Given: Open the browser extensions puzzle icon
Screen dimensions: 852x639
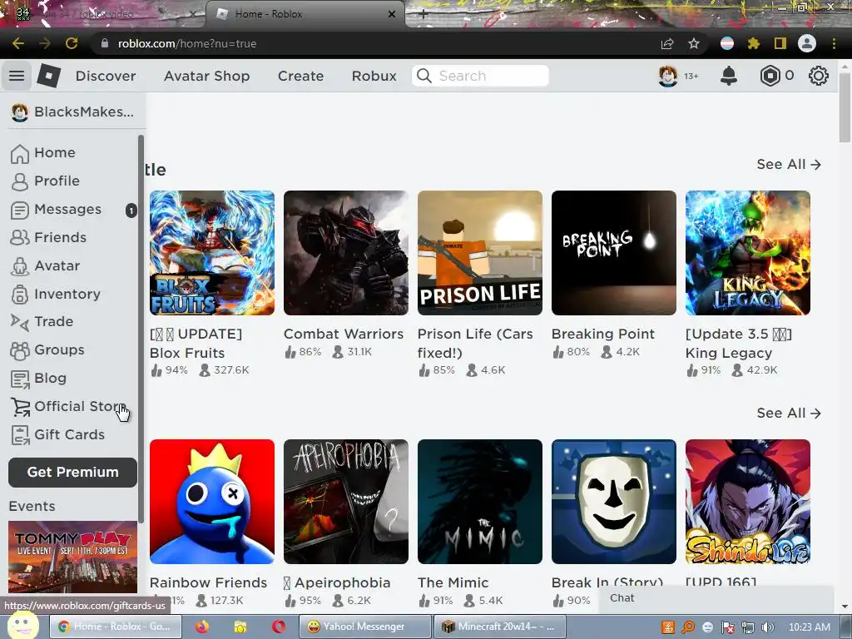Looking at the screenshot, I should tap(754, 43).
